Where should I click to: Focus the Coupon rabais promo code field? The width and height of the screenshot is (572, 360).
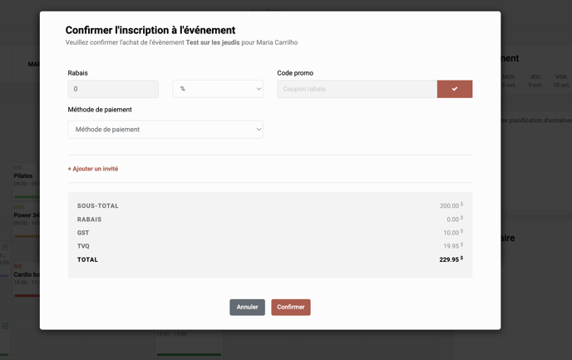357,89
